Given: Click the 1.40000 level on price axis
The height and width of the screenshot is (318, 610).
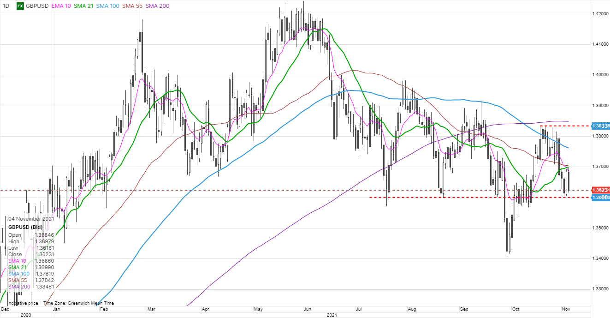Looking at the screenshot, I should [x=600, y=75].
